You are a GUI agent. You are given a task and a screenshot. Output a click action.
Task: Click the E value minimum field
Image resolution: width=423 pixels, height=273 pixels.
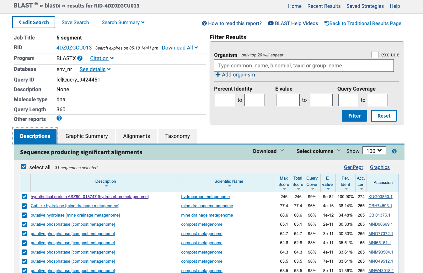(x=288, y=100)
